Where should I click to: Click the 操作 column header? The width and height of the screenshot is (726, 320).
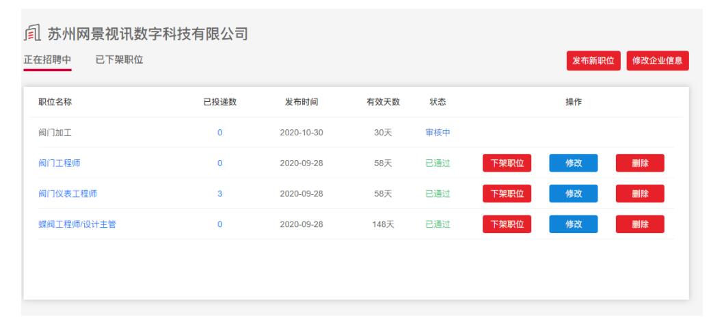[x=573, y=102]
